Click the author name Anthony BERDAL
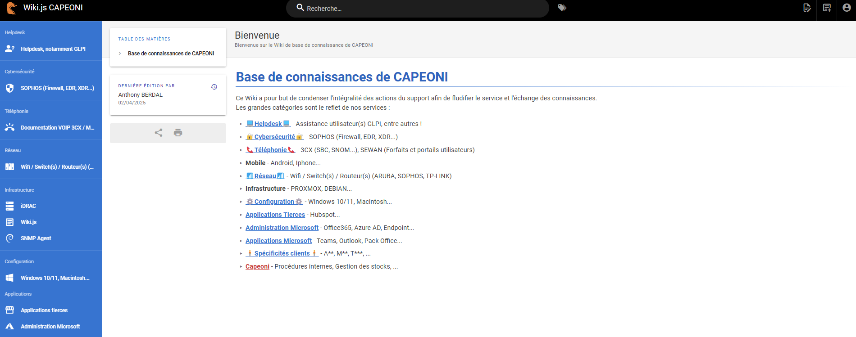856x337 pixels. [x=141, y=95]
